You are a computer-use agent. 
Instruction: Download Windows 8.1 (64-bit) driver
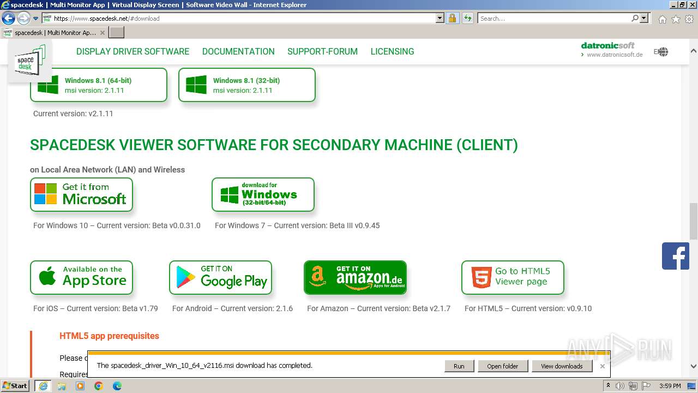[x=99, y=85]
